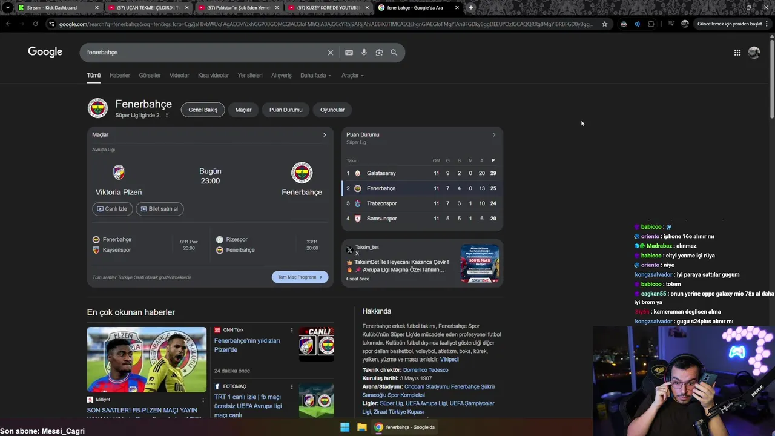Go back with the browser back arrow
This screenshot has height=436, width=775.
8,24
